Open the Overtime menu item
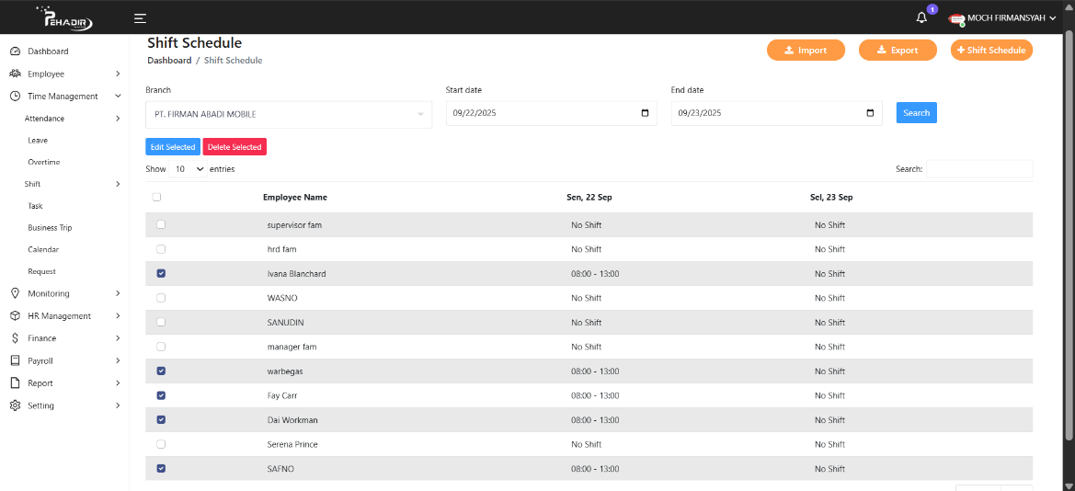Screen dimensions: 1075x491 44,162
